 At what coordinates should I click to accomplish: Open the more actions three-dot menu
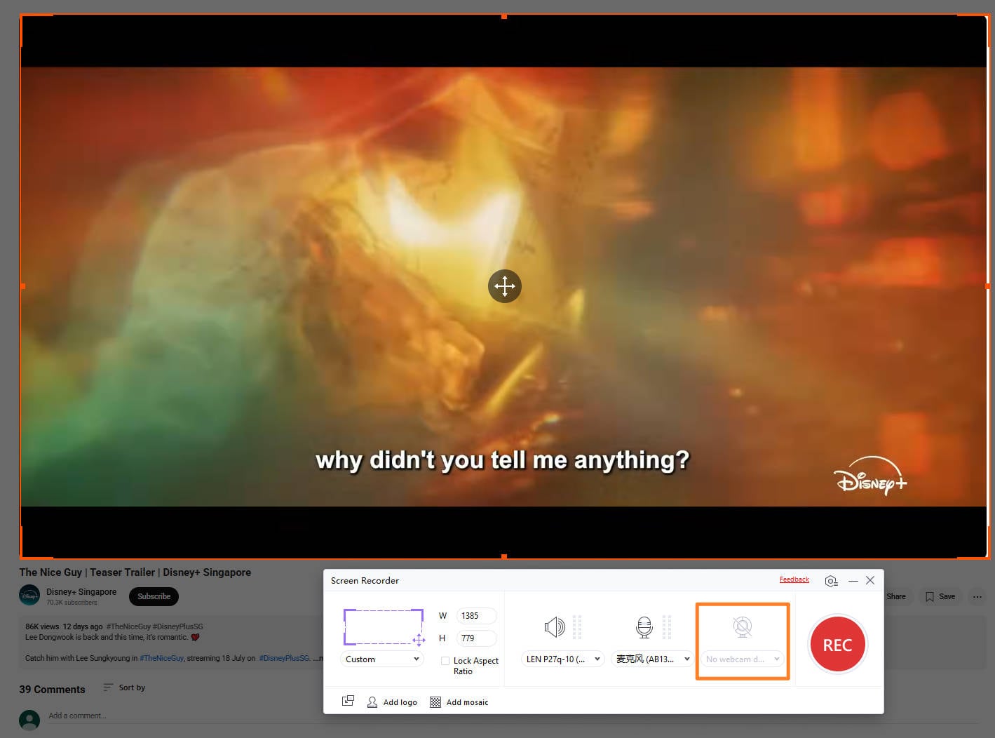tap(977, 596)
